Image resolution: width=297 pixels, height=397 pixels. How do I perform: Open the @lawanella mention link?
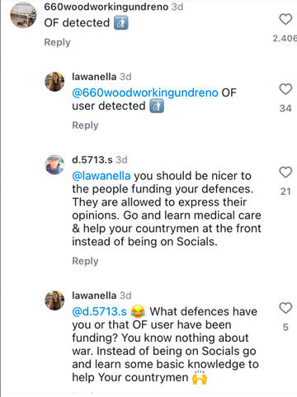(101, 176)
